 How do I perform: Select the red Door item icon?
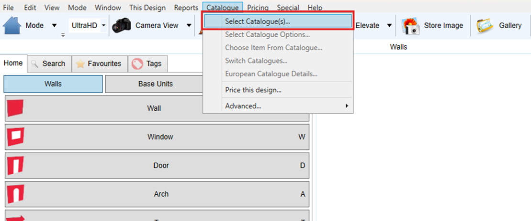tap(15, 166)
